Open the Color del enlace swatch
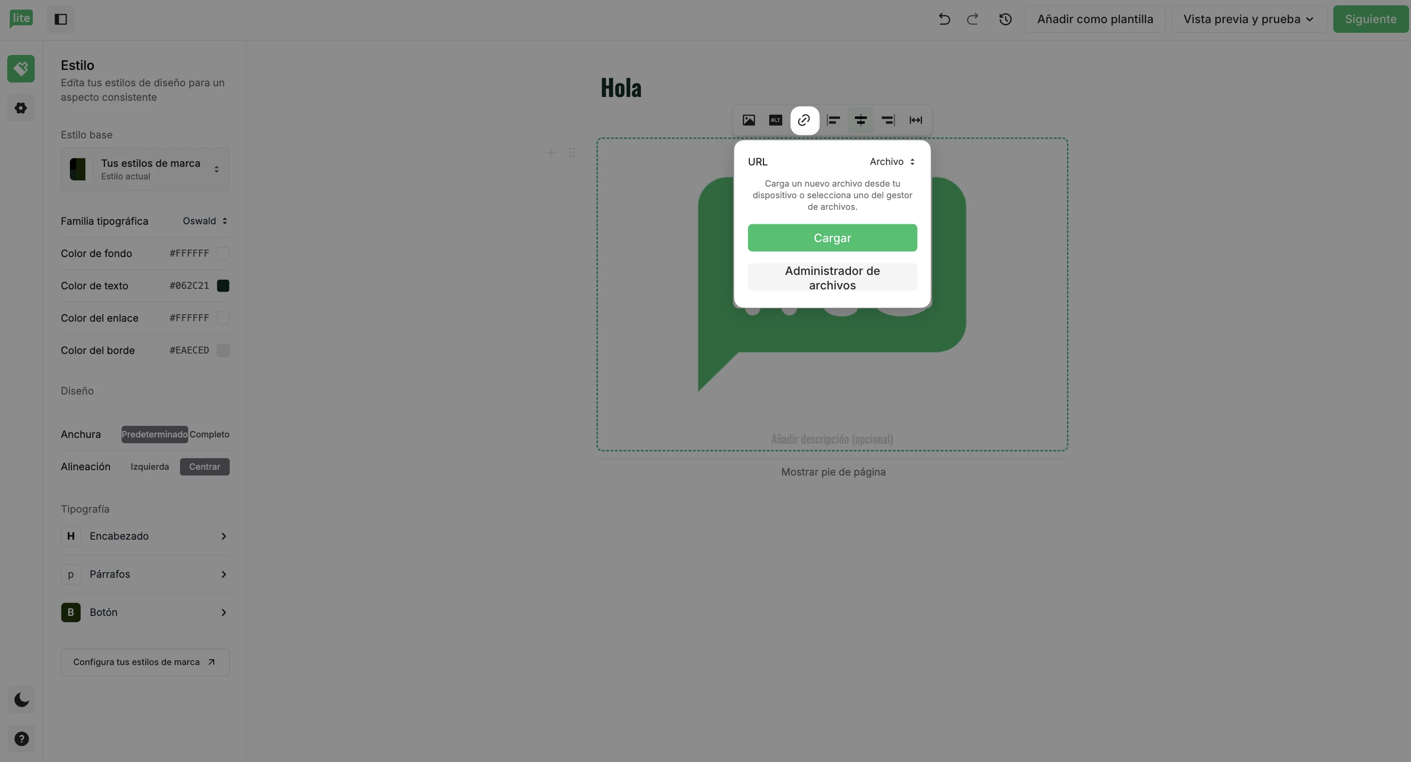The height and width of the screenshot is (762, 1411). point(223,318)
